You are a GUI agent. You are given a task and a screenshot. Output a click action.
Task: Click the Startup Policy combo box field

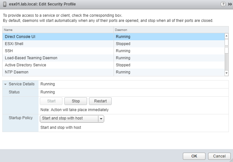point(69,119)
